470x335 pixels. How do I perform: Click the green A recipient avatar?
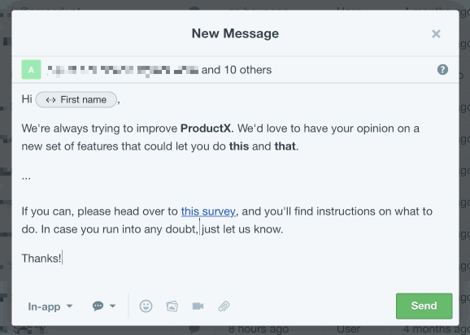click(31, 69)
